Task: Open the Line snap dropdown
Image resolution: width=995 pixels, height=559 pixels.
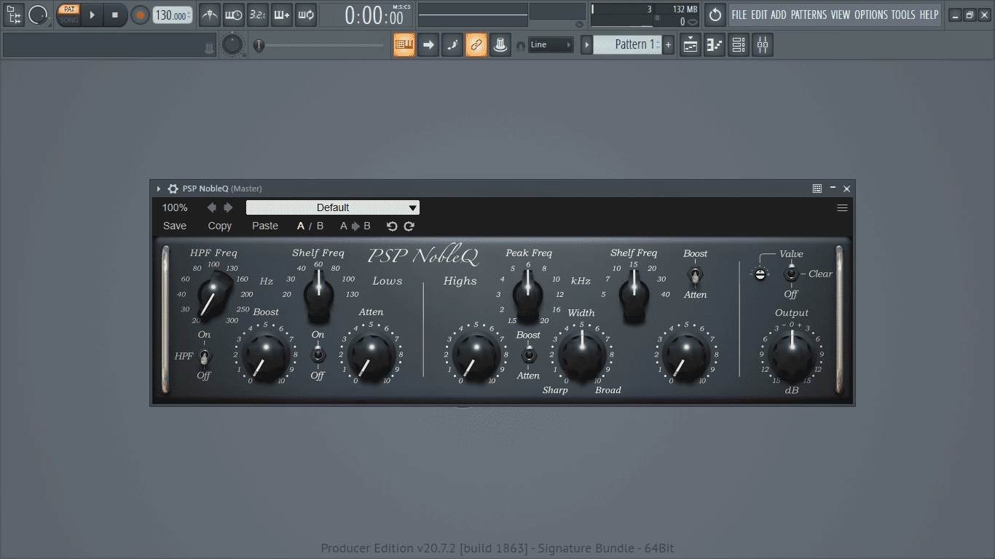Action: pos(551,45)
